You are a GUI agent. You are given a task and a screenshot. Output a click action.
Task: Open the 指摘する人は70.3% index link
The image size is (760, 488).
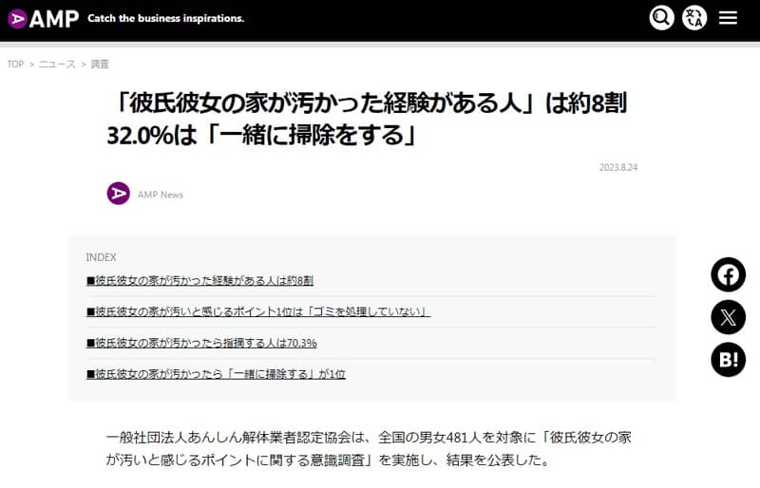[201, 343]
